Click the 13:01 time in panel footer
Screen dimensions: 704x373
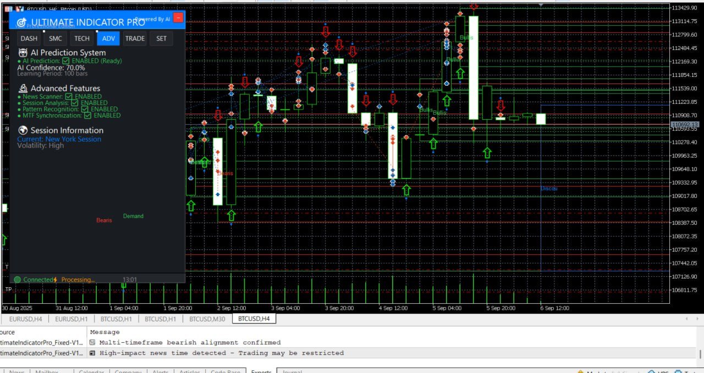(130, 280)
